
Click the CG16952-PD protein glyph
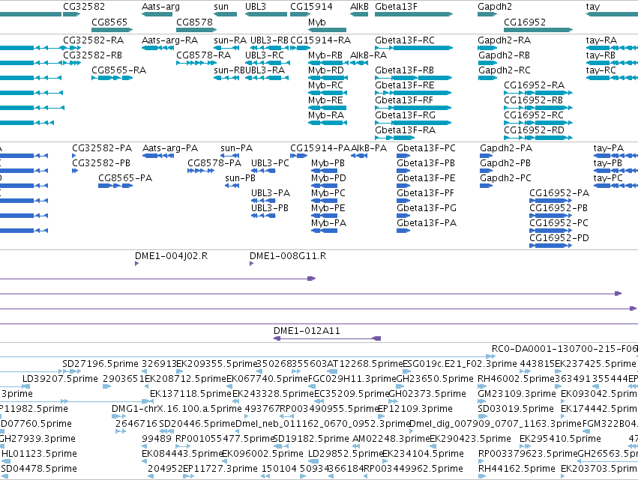(550, 246)
